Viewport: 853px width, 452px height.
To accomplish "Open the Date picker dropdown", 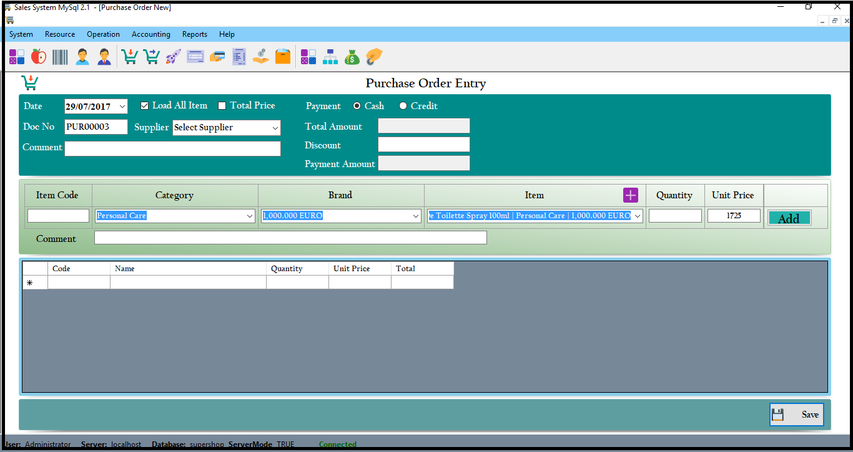I will point(122,107).
